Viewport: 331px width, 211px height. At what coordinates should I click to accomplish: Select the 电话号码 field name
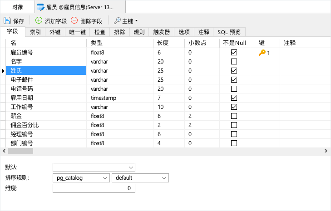[x=22, y=88]
